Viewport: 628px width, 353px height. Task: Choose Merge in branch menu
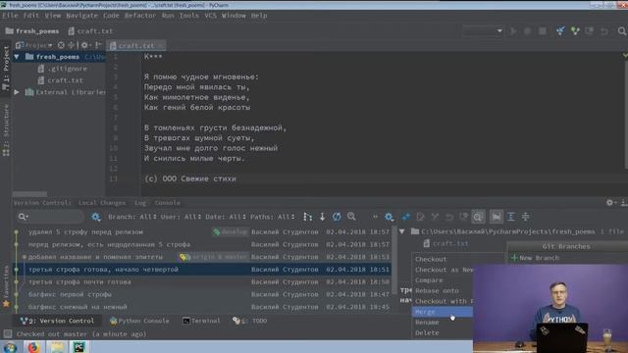click(443, 312)
